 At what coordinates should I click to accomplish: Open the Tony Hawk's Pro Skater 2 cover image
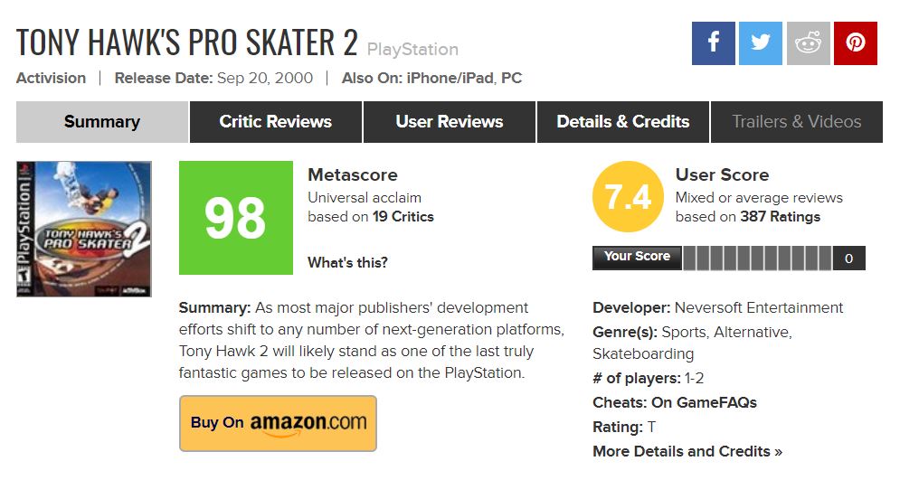84,229
